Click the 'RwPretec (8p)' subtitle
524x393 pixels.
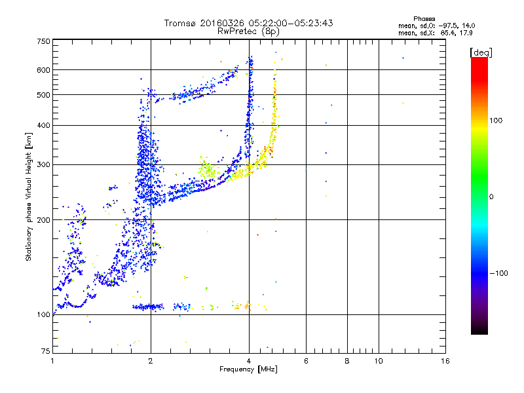[x=248, y=31]
